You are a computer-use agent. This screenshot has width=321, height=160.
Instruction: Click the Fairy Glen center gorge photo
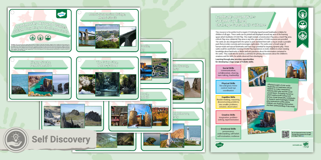point(107,85)
